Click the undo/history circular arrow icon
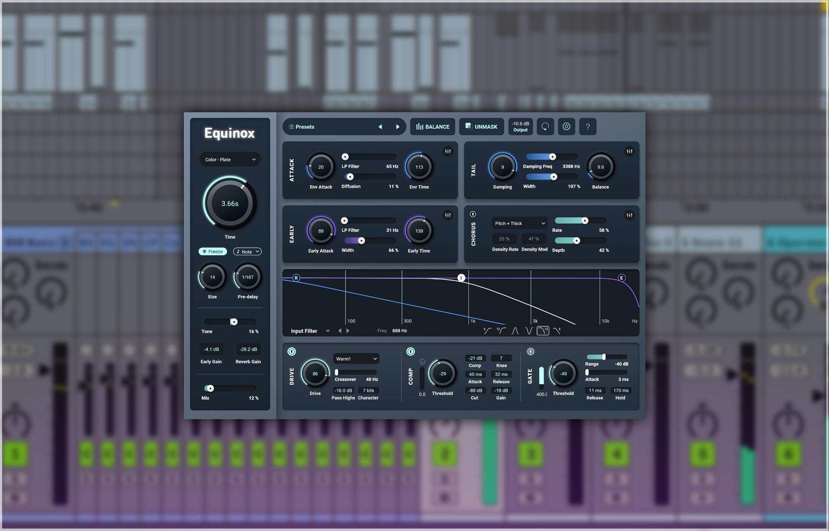 coord(545,126)
